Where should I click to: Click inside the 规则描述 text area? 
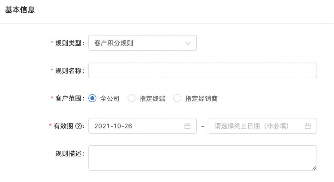(x=202, y=158)
